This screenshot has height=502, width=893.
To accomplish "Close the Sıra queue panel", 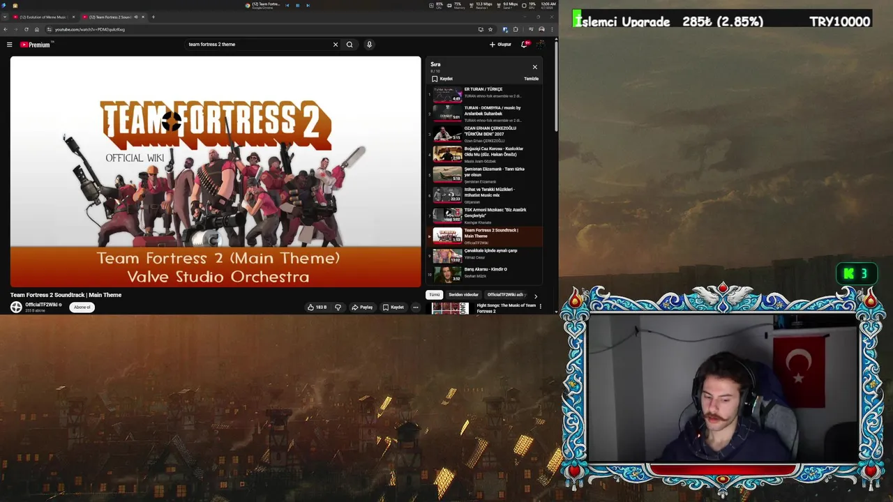I will pyautogui.click(x=535, y=67).
